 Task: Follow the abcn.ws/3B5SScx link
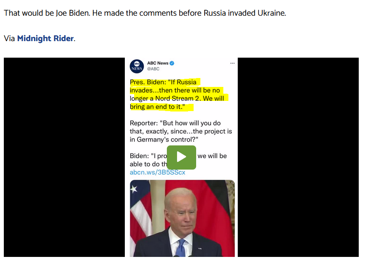pos(158,172)
